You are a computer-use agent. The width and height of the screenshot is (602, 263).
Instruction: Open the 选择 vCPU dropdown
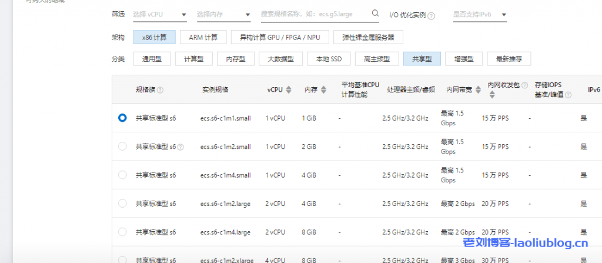(160, 14)
